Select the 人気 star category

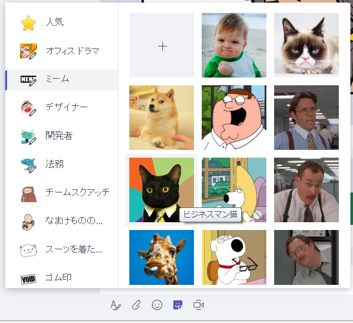click(61, 23)
